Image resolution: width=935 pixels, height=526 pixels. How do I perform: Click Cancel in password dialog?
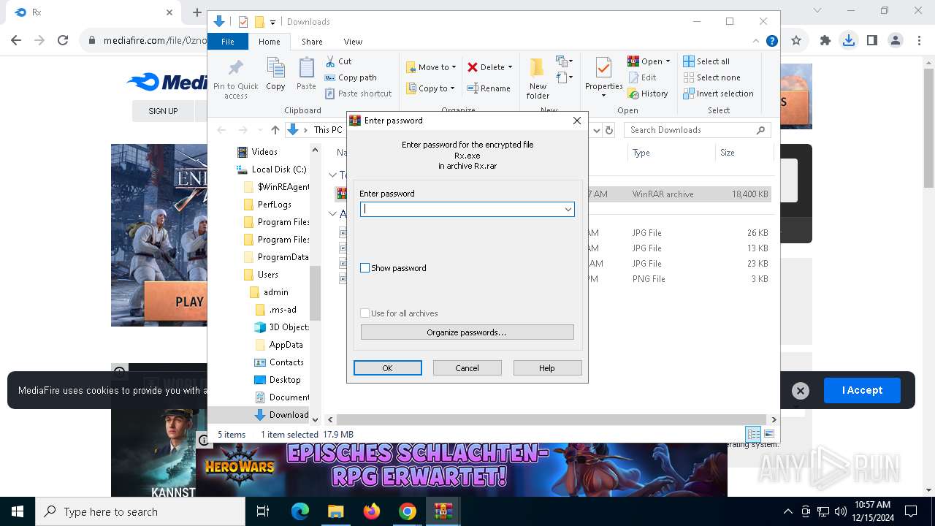[467, 368]
